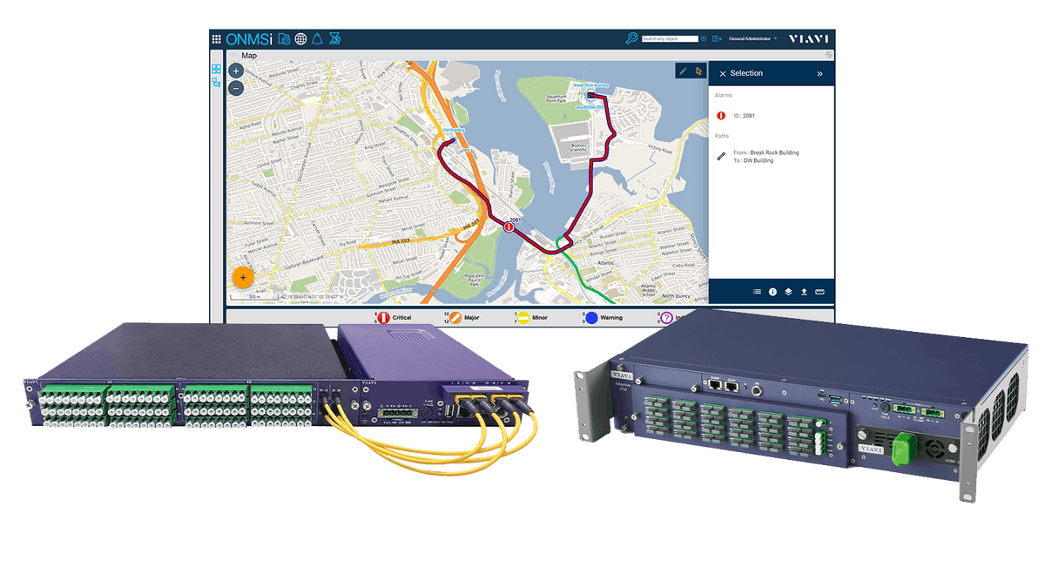Screen dimensions: 1045x588
Task: Open the globe network view icon
Action: (301, 39)
